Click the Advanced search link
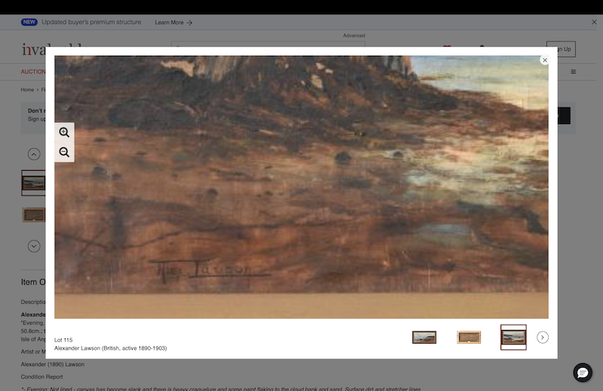 point(354,35)
